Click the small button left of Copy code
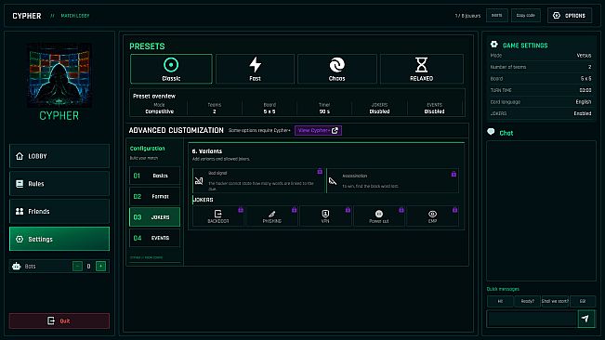605x340 pixels. pos(496,16)
